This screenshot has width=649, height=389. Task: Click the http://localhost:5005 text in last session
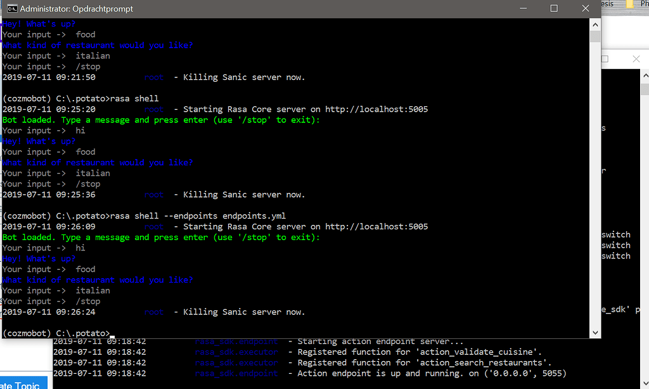click(376, 227)
